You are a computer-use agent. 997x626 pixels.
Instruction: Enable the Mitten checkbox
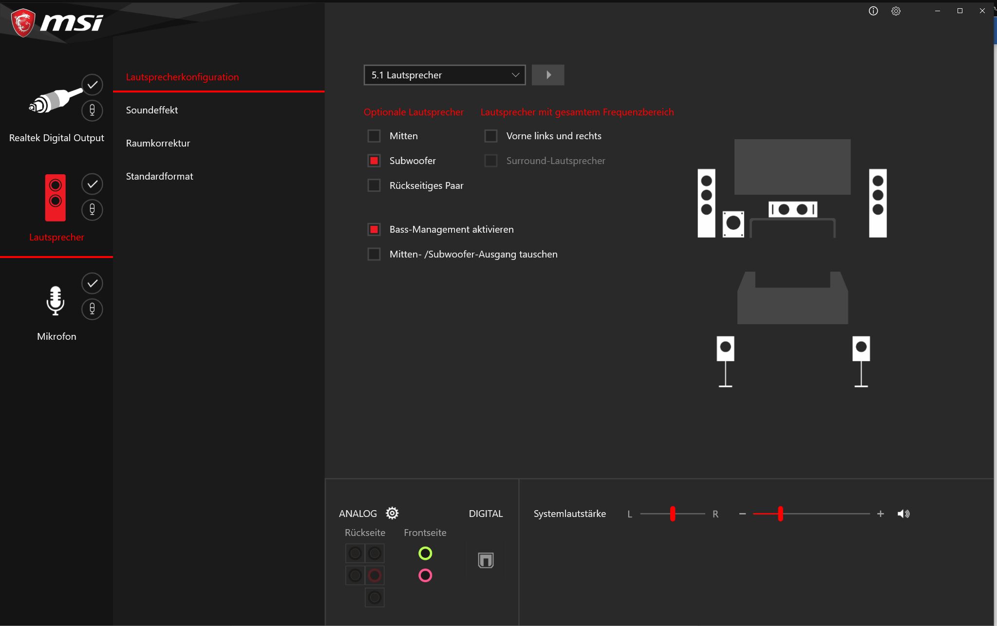[374, 136]
